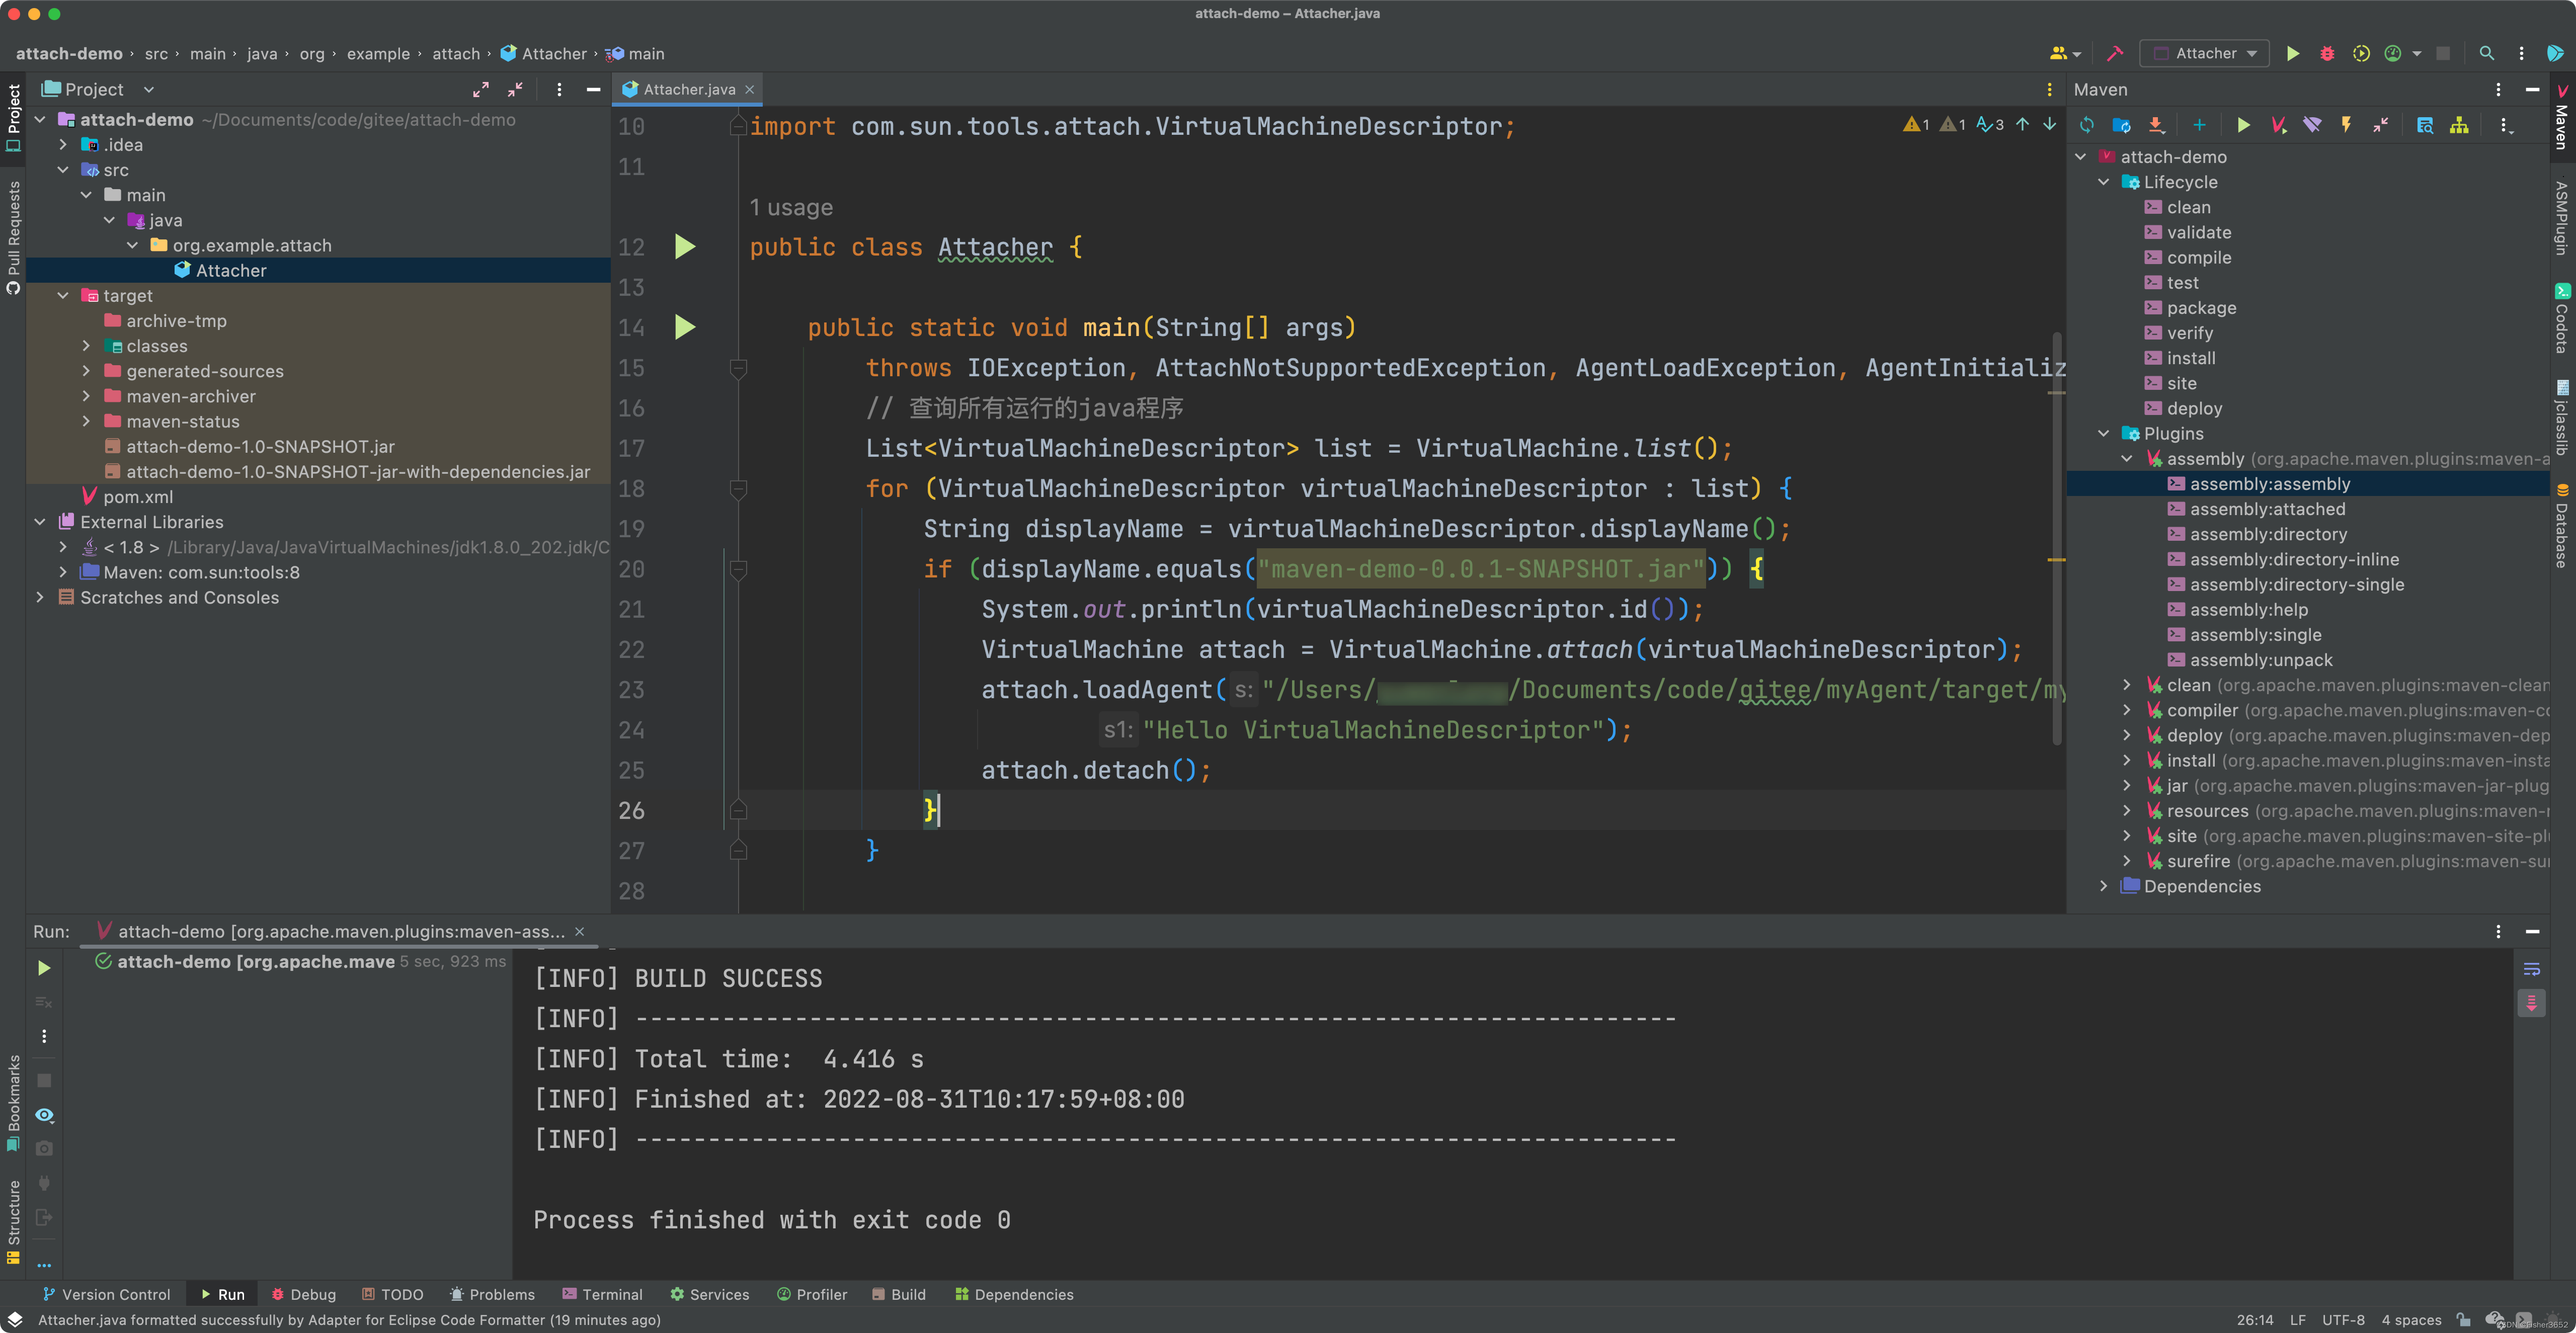Viewport: 2576px width, 1333px height.
Task: Toggle Maven offline mode
Action: click(2312, 125)
